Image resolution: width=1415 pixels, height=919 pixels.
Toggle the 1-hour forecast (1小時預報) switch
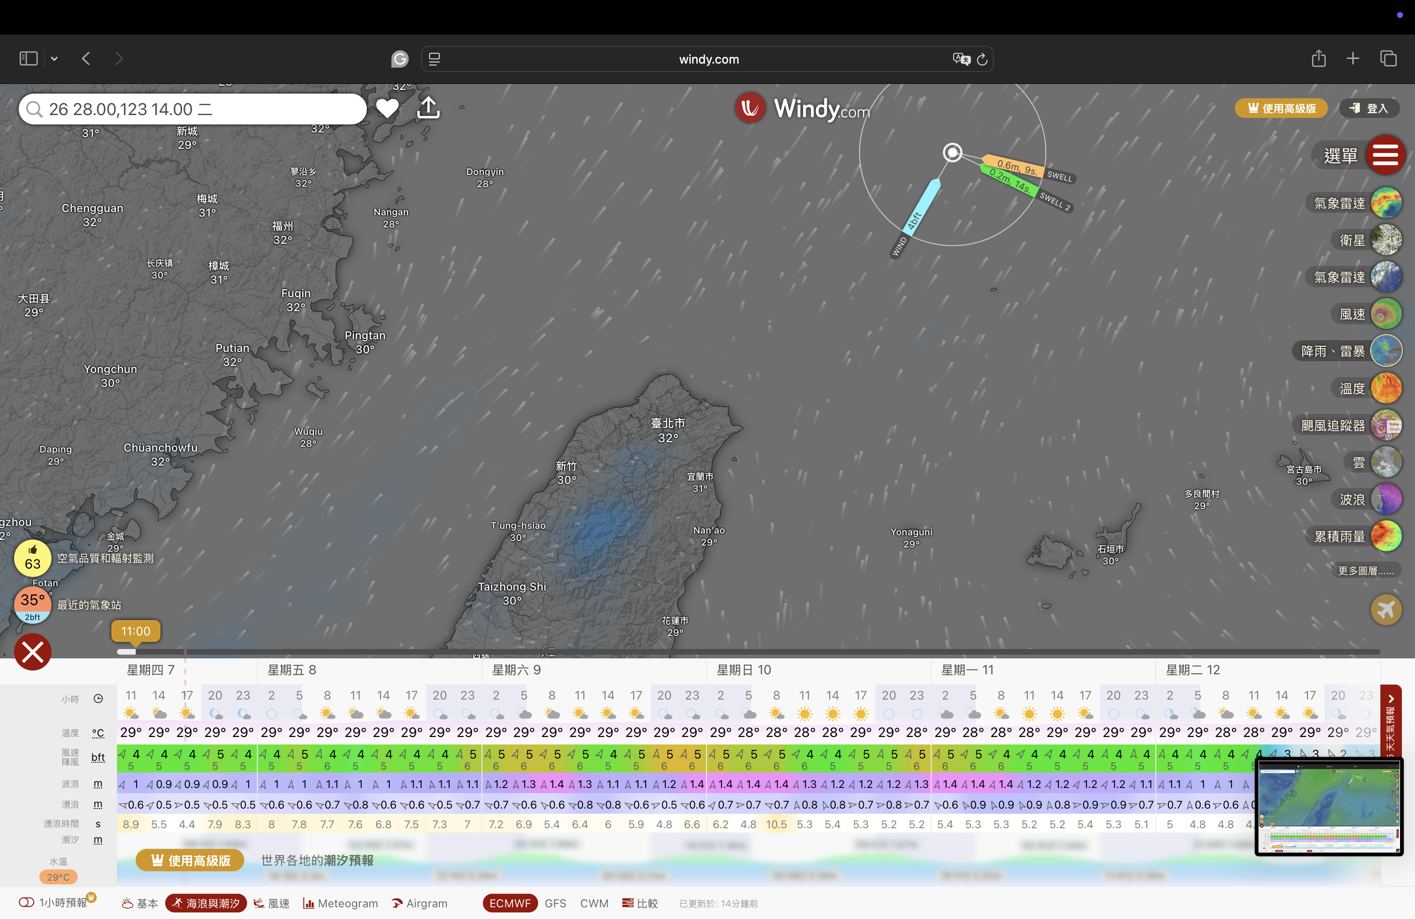click(x=27, y=902)
